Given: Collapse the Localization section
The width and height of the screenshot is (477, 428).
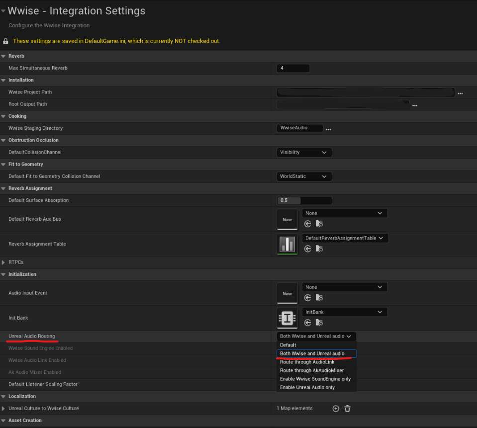Looking at the screenshot, I should (x=3, y=396).
